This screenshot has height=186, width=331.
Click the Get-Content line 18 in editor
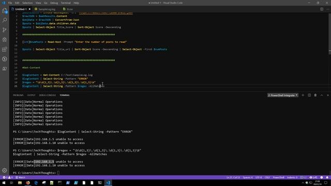(x=57, y=75)
